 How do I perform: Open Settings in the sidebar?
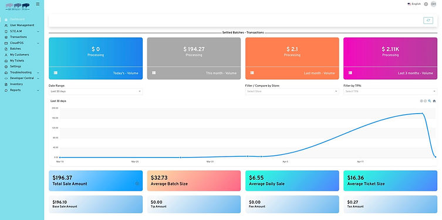(15, 67)
